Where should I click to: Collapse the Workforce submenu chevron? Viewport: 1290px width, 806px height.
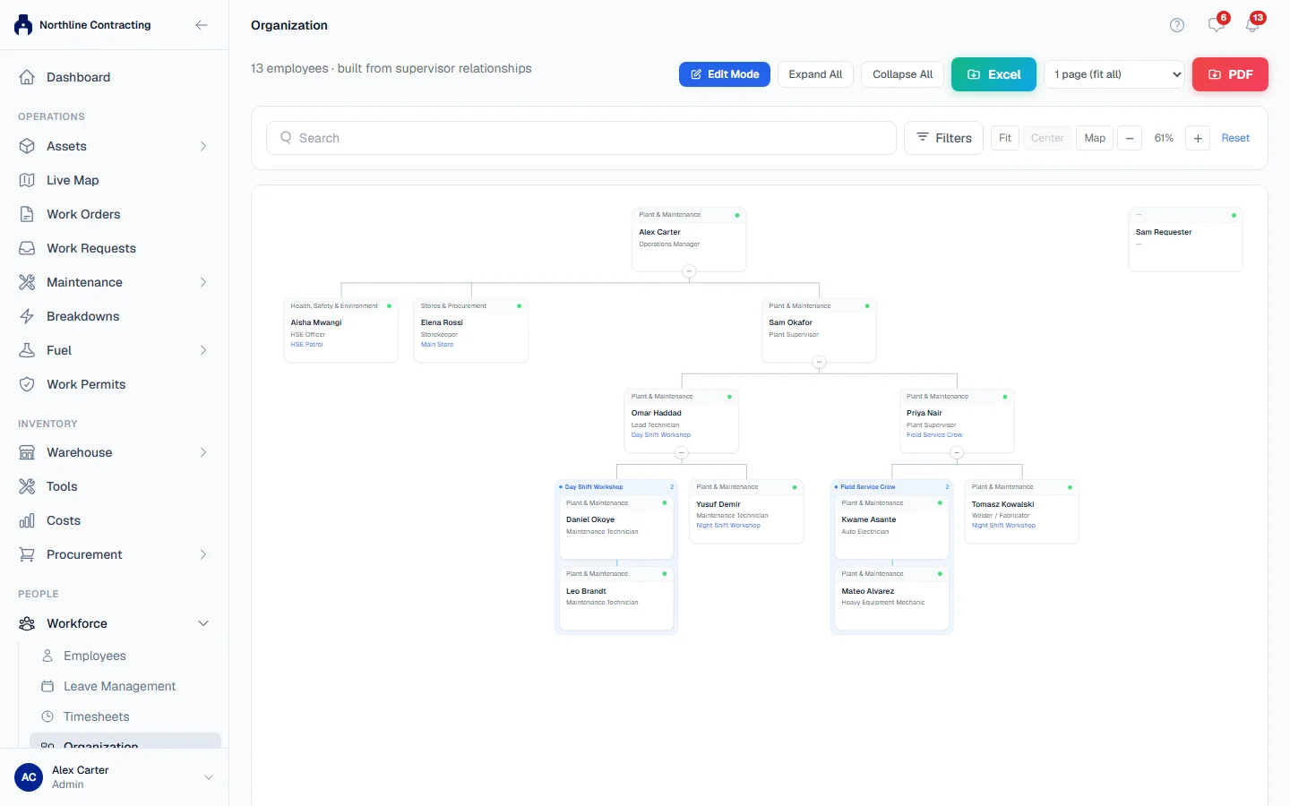click(x=203, y=623)
